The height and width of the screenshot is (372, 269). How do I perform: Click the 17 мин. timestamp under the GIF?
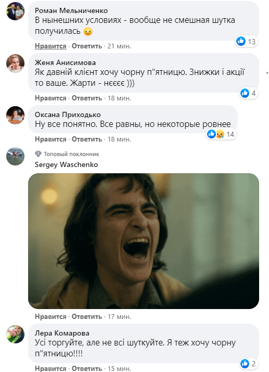coord(119,316)
